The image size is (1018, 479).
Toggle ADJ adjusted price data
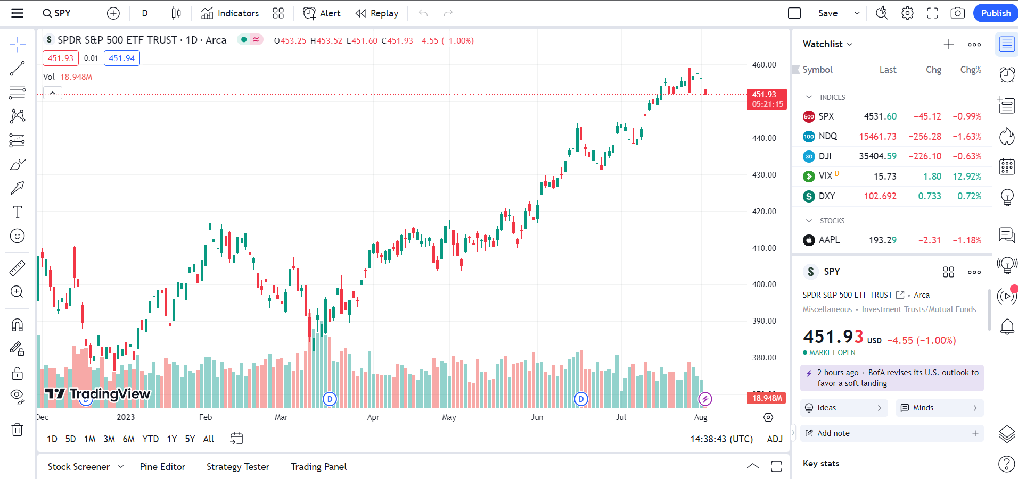(775, 439)
